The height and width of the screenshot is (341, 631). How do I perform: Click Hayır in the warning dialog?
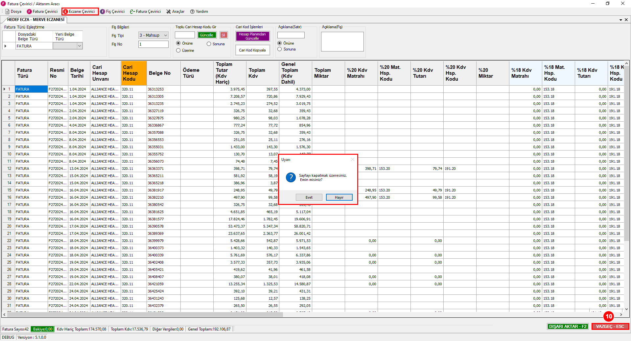tap(339, 197)
